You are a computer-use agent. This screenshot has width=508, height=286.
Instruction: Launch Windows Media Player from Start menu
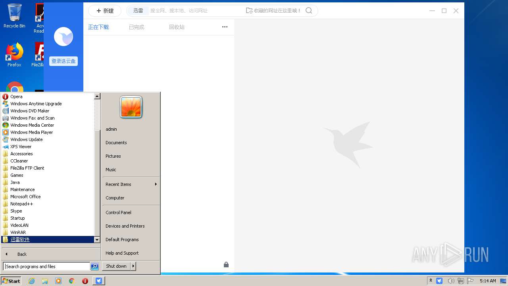tap(48, 132)
